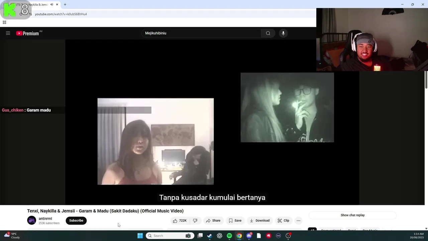Mute the tab via speaker icon
The image size is (428, 241).
51,5
